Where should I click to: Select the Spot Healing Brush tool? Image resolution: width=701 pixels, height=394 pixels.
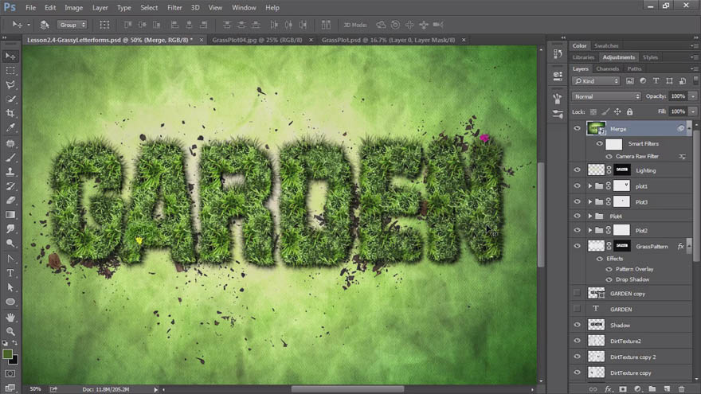[x=10, y=143]
